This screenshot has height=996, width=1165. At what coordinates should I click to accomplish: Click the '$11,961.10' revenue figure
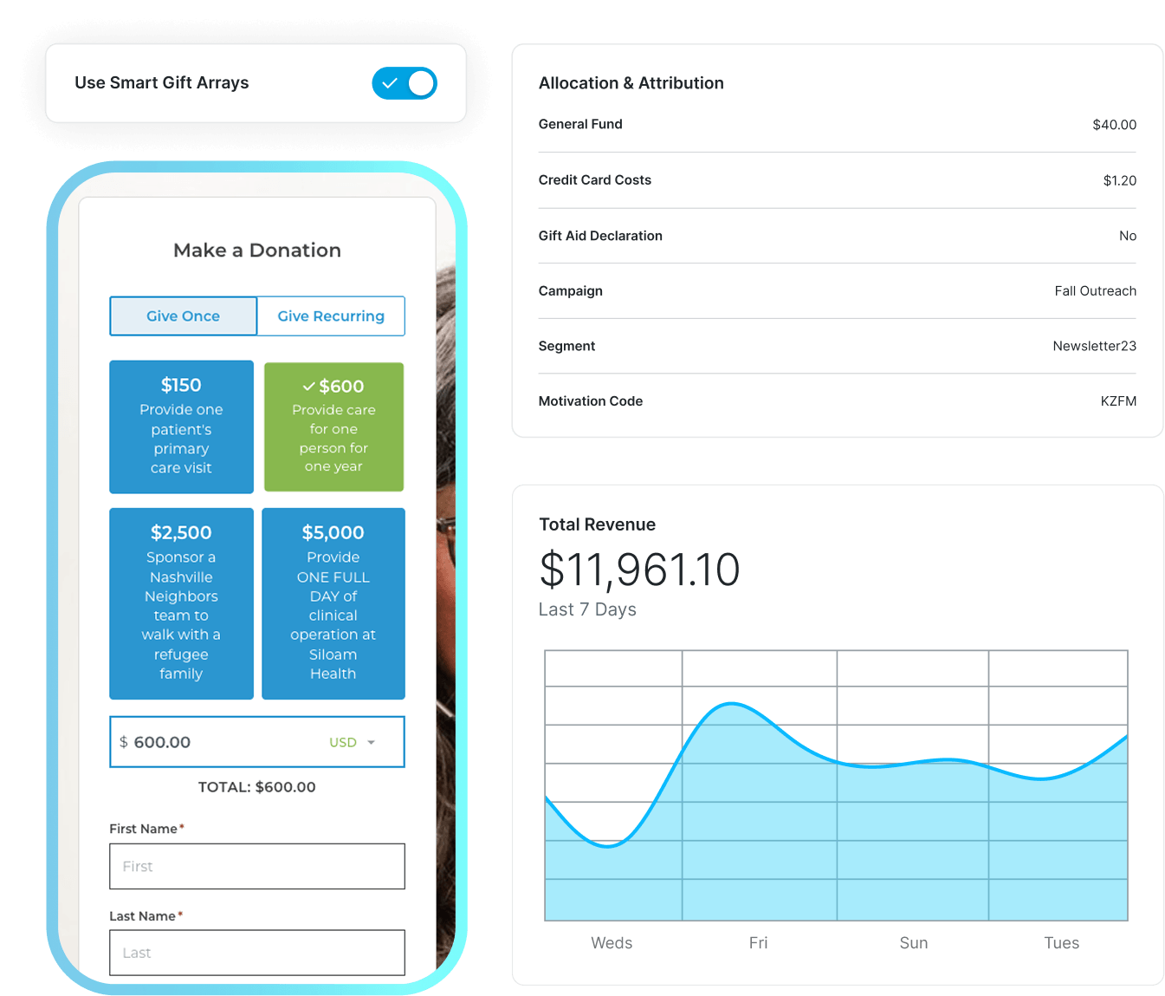(x=639, y=570)
